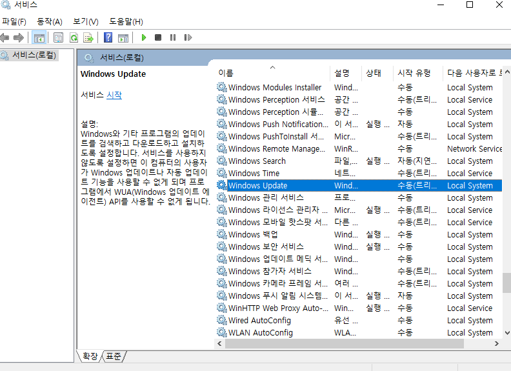Click the Pause Service toolbar icon
Image resolution: width=511 pixels, height=371 pixels.
[x=173, y=38]
